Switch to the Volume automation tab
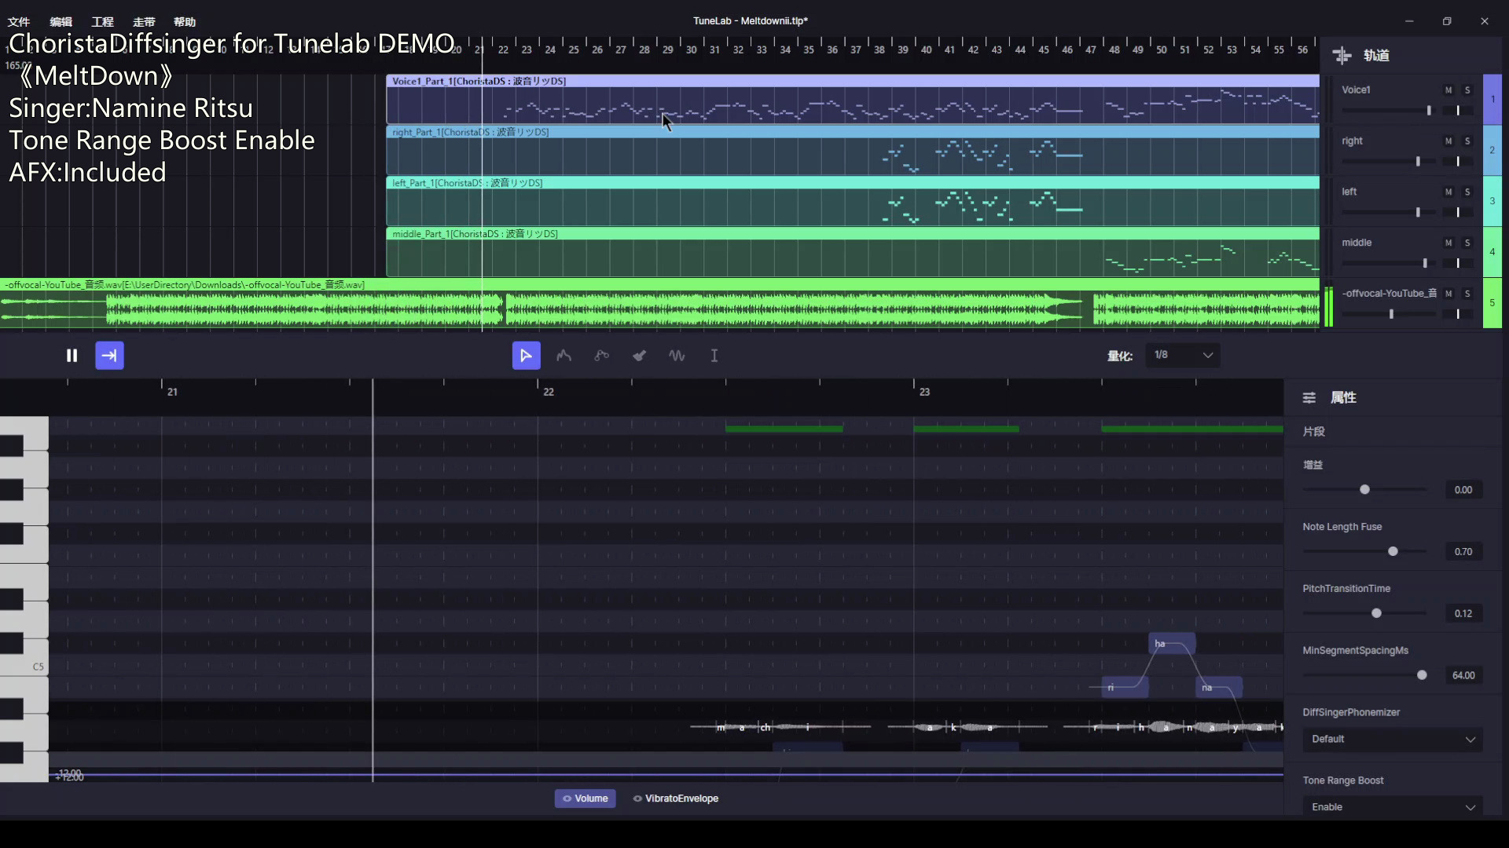Screen dimensions: 1509x848 click(x=585, y=799)
